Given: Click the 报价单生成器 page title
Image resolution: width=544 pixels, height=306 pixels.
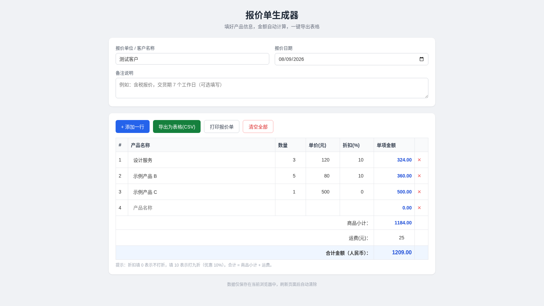Looking at the screenshot, I should point(272,15).
